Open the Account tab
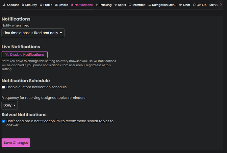Screen dimensions: 227x153 coord(11,5)
